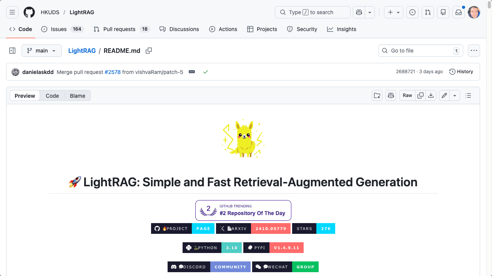492x276 pixels.
Task: Open the README outline list
Action: [468, 95]
